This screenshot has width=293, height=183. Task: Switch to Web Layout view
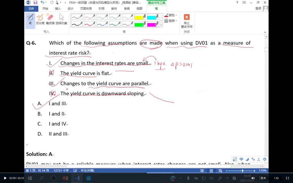tap(220, 171)
